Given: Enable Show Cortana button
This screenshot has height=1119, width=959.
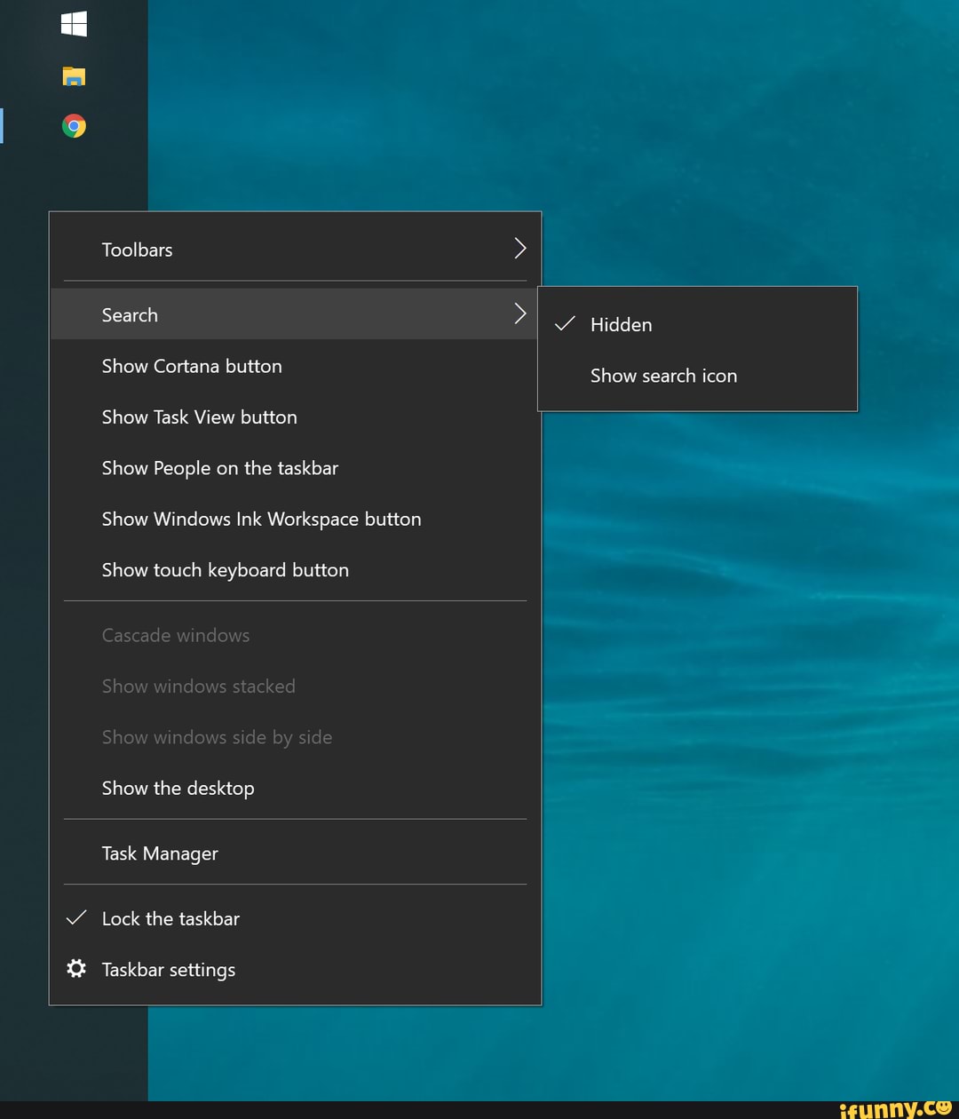Looking at the screenshot, I should click(192, 366).
